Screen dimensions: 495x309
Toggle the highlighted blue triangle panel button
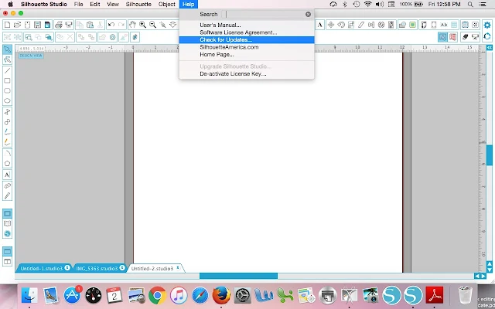442,37
